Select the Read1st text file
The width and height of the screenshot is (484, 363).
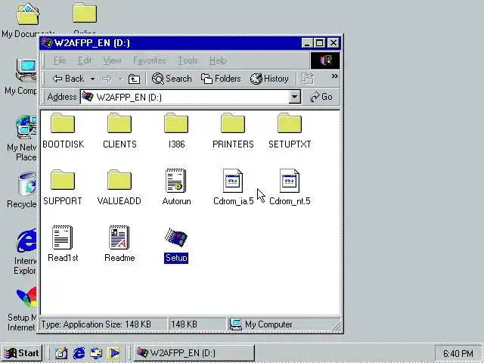click(x=63, y=244)
